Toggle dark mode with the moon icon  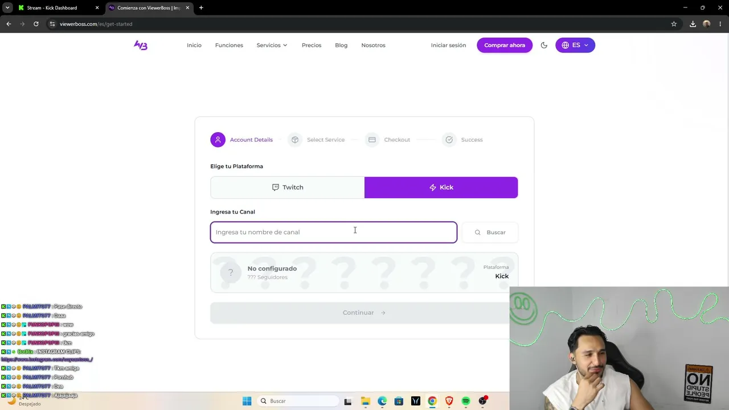click(544, 45)
